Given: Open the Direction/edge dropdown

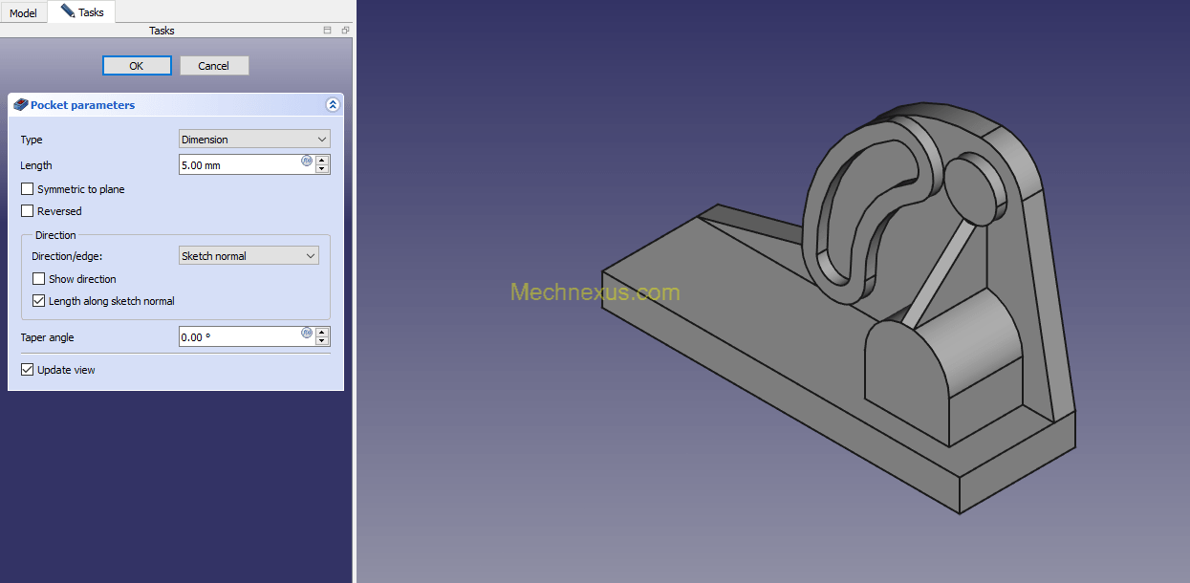Looking at the screenshot, I should pos(249,256).
